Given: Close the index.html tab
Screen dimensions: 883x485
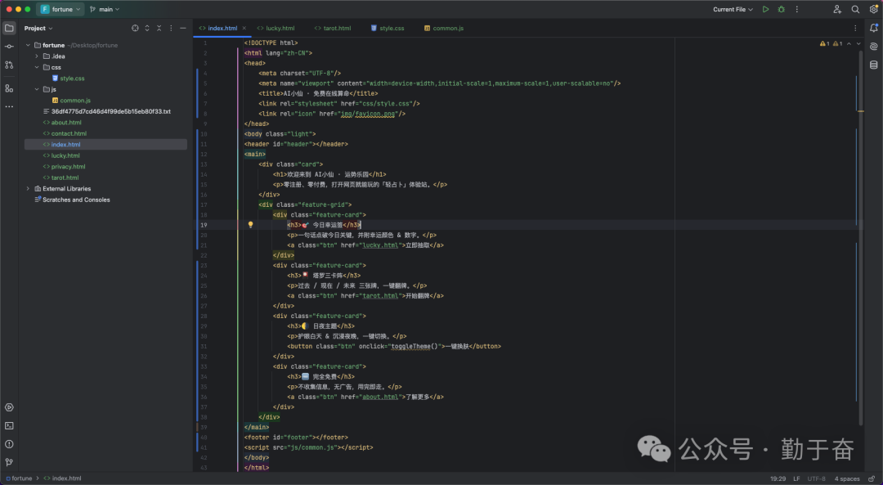Looking at the screenshot, I should click(244, 28).
